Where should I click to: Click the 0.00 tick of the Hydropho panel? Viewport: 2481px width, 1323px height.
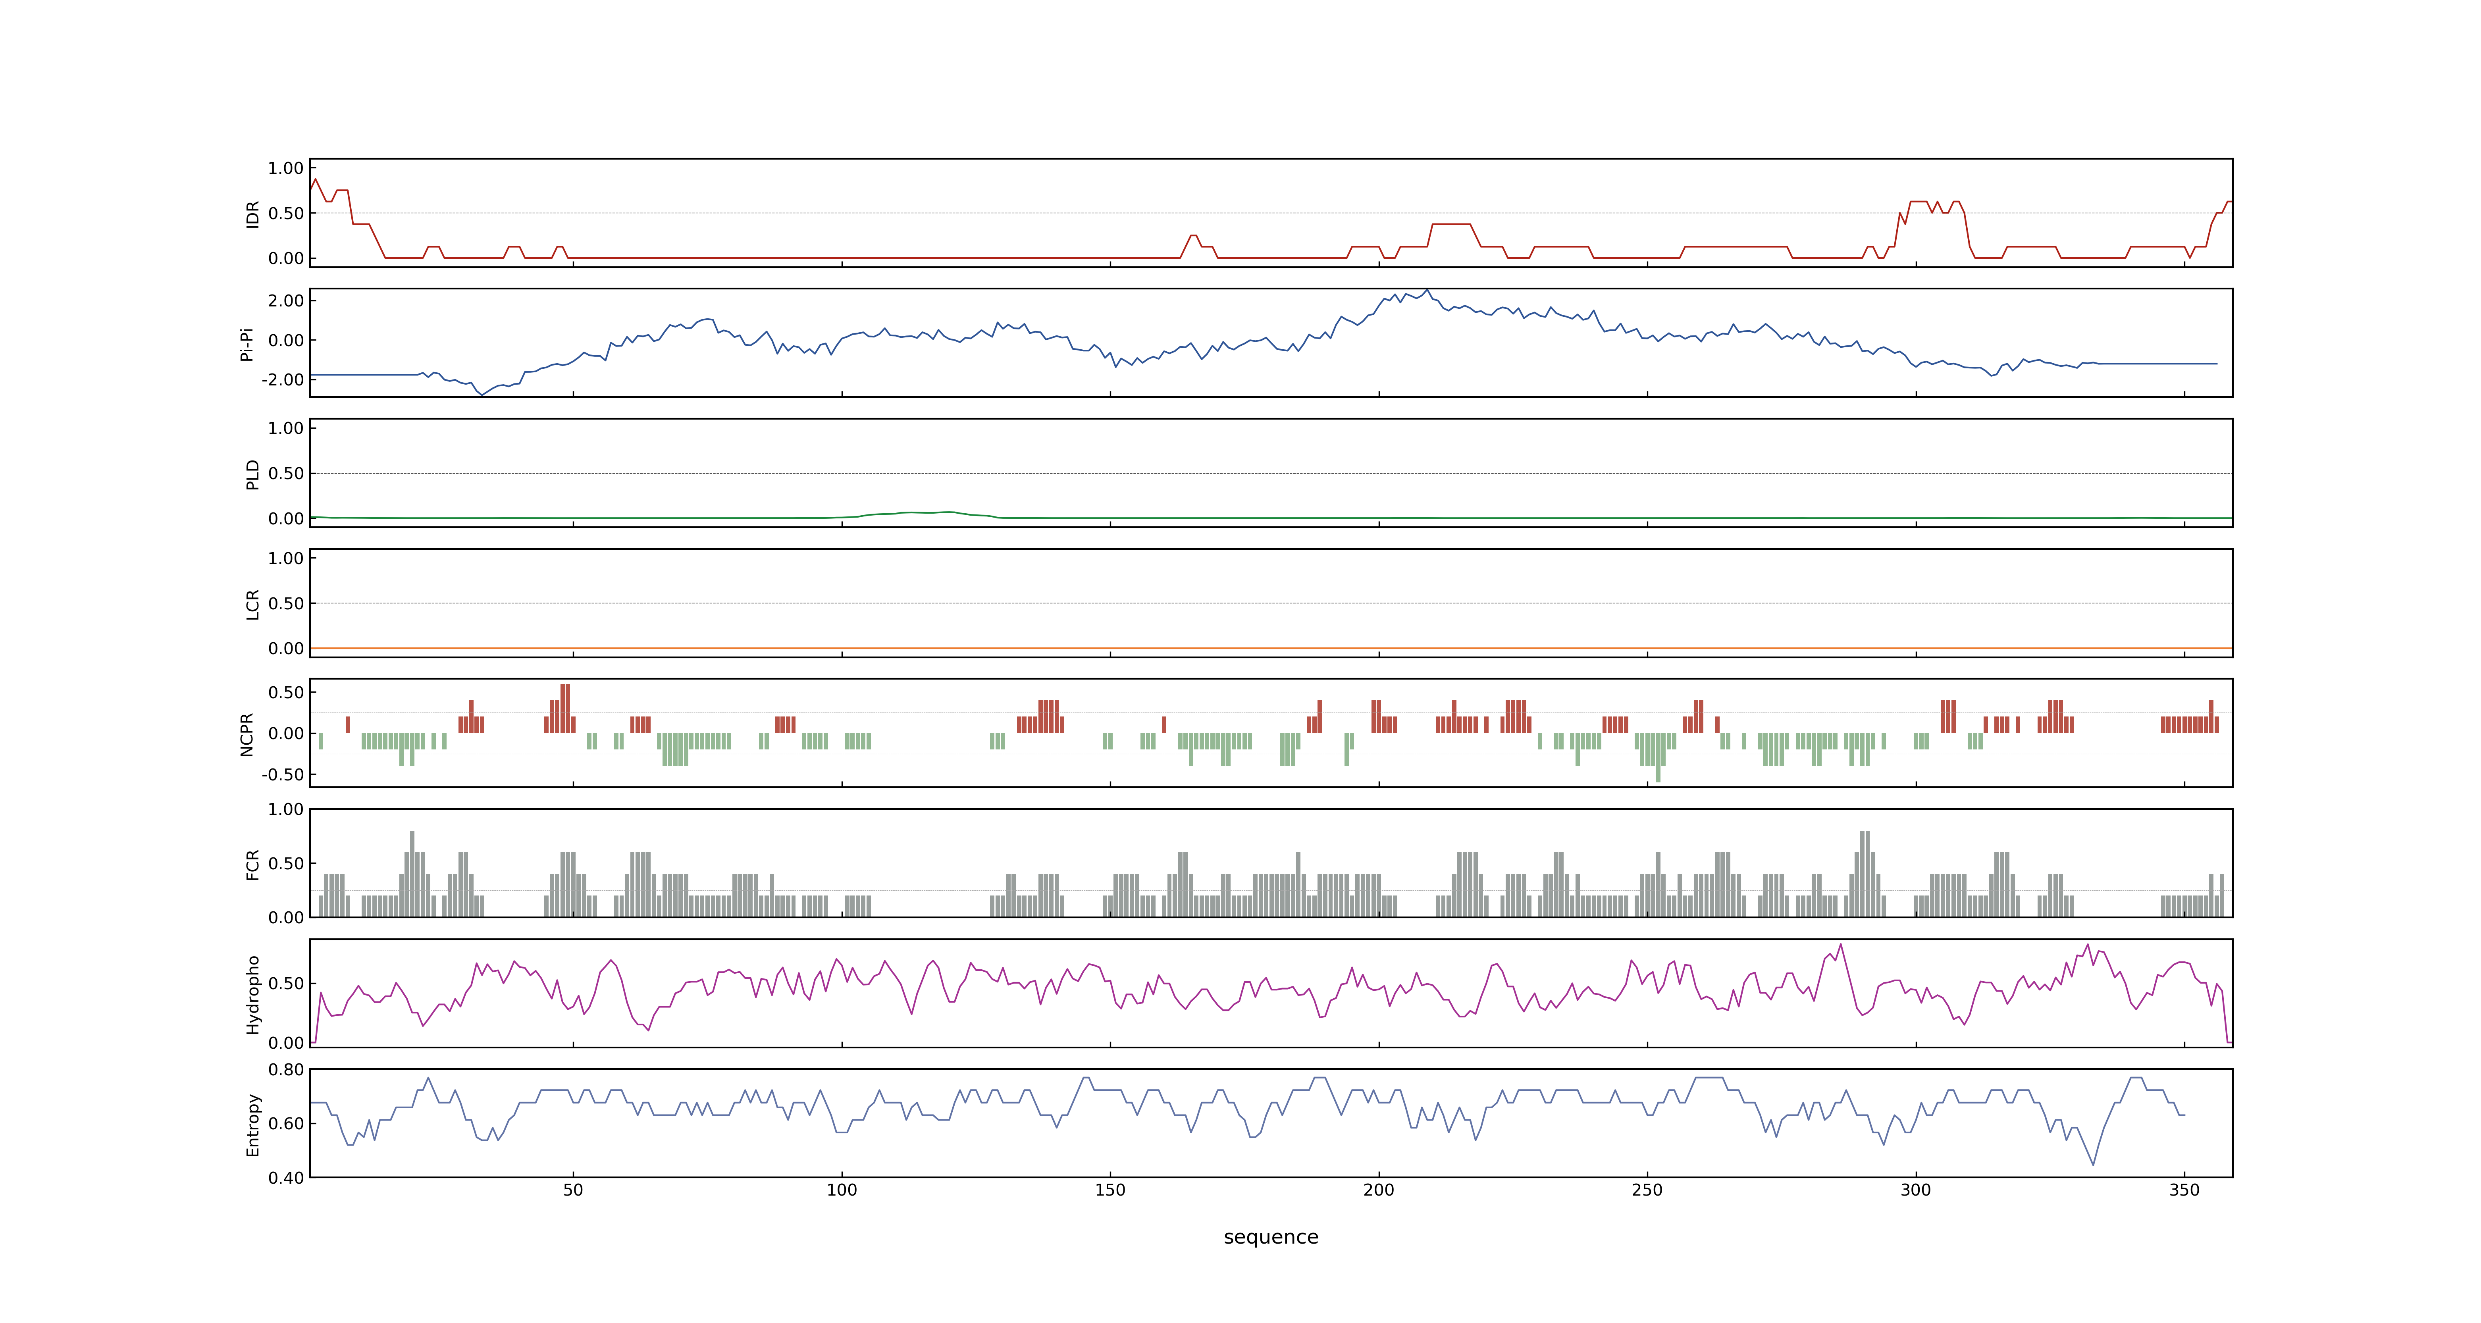coord(286,1043)
